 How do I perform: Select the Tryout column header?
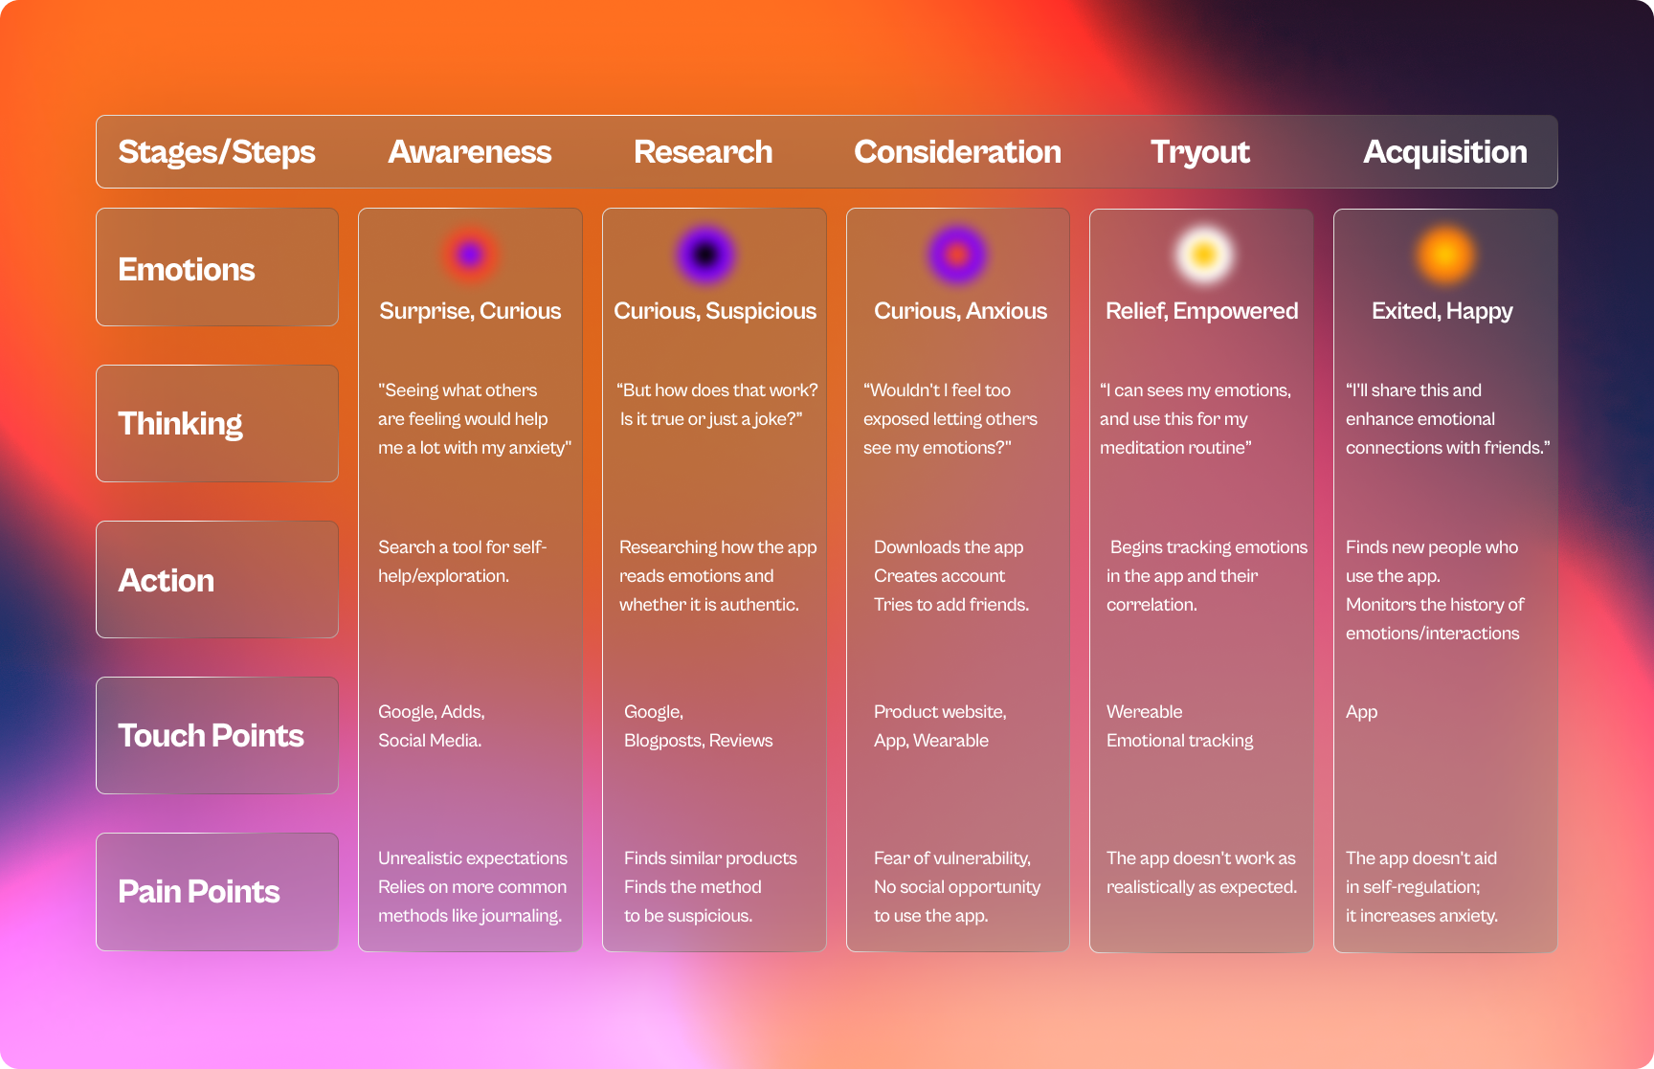tap(1200, 152)
